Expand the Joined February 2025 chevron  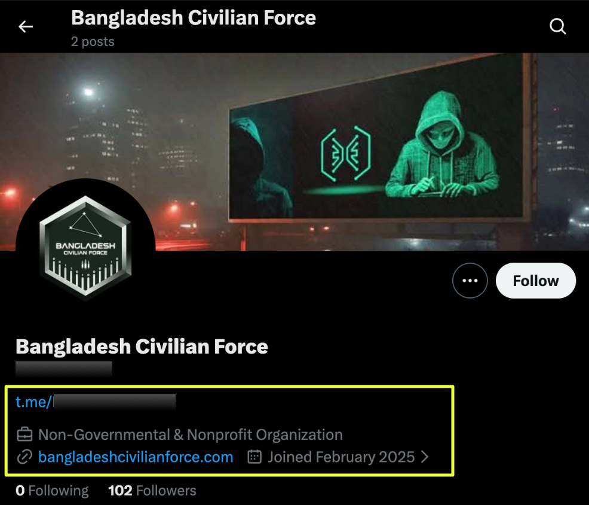coord(425,457)
